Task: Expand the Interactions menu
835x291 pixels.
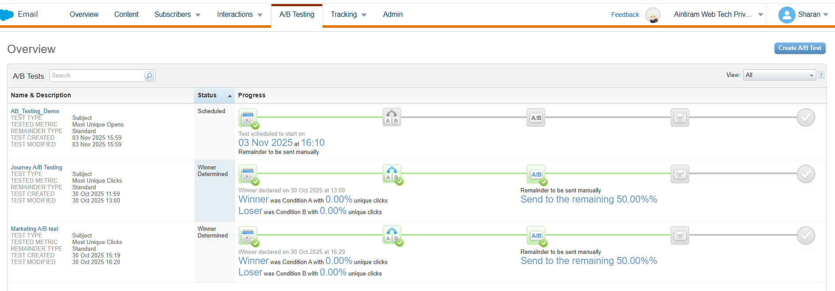Action: click(x=239, y=15)
